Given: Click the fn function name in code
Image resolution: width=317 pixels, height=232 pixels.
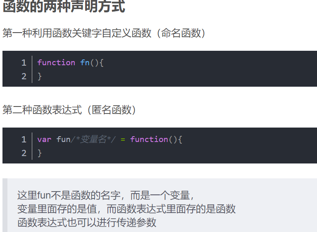Looking at the screenshot, I should coord(85,63).
